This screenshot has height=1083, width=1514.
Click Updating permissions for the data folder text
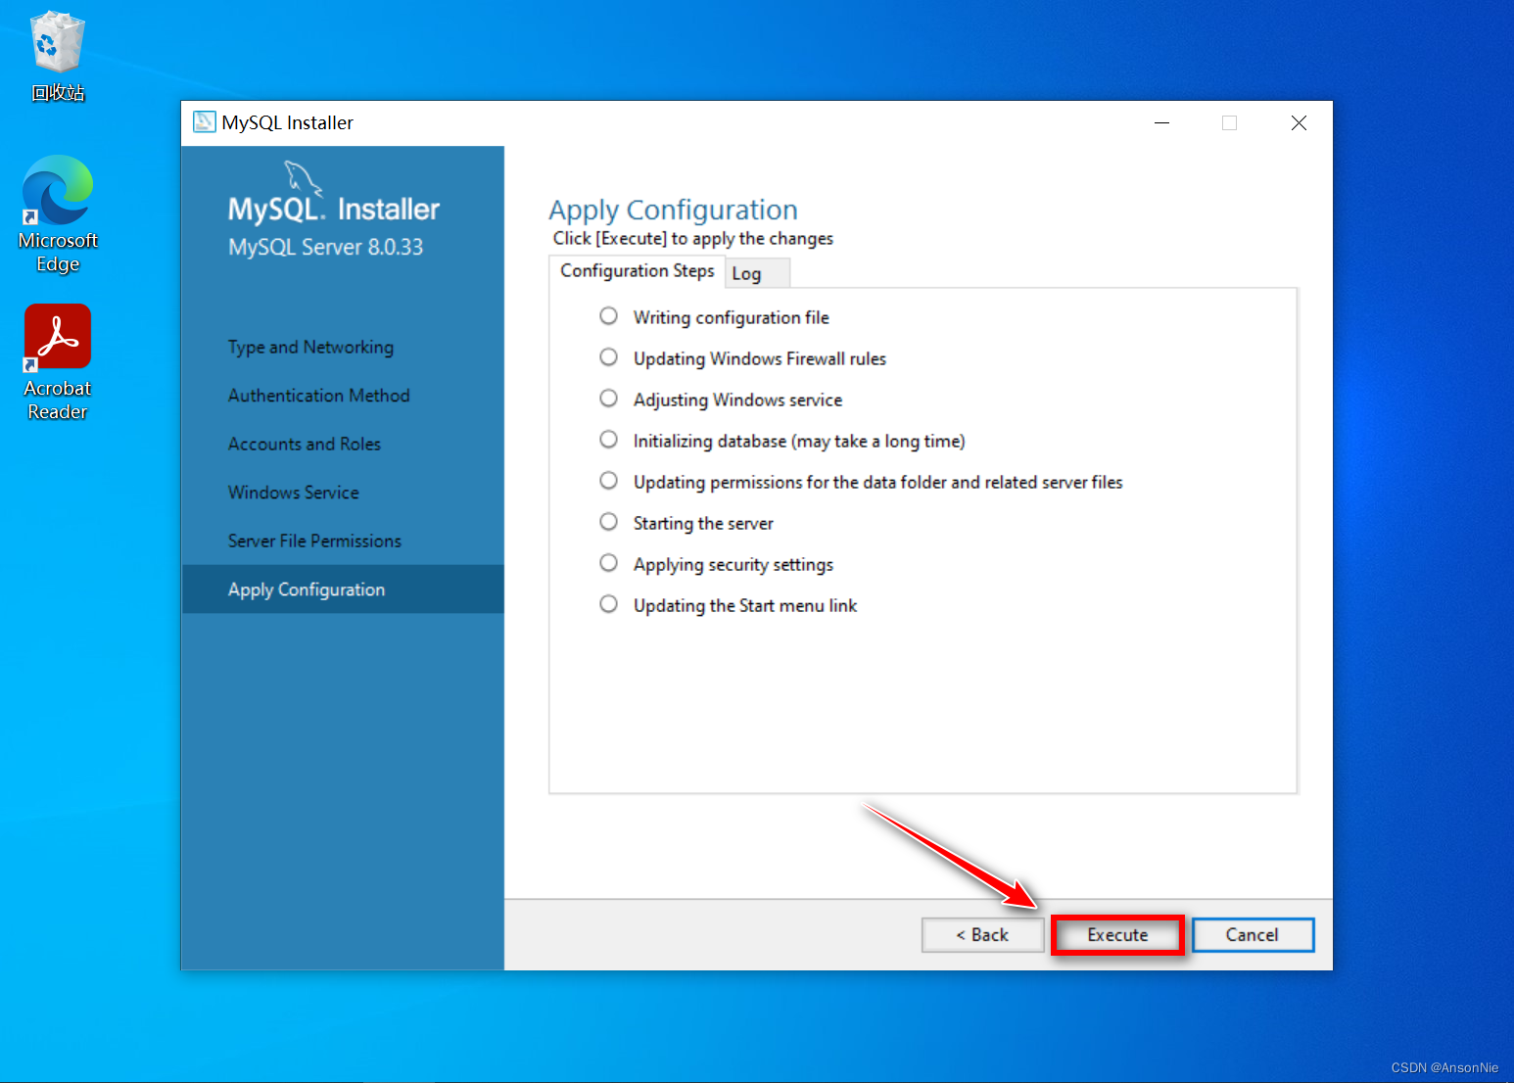pos(877,483)
